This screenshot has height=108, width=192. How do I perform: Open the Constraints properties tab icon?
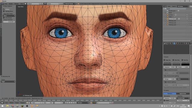point(178,43)
